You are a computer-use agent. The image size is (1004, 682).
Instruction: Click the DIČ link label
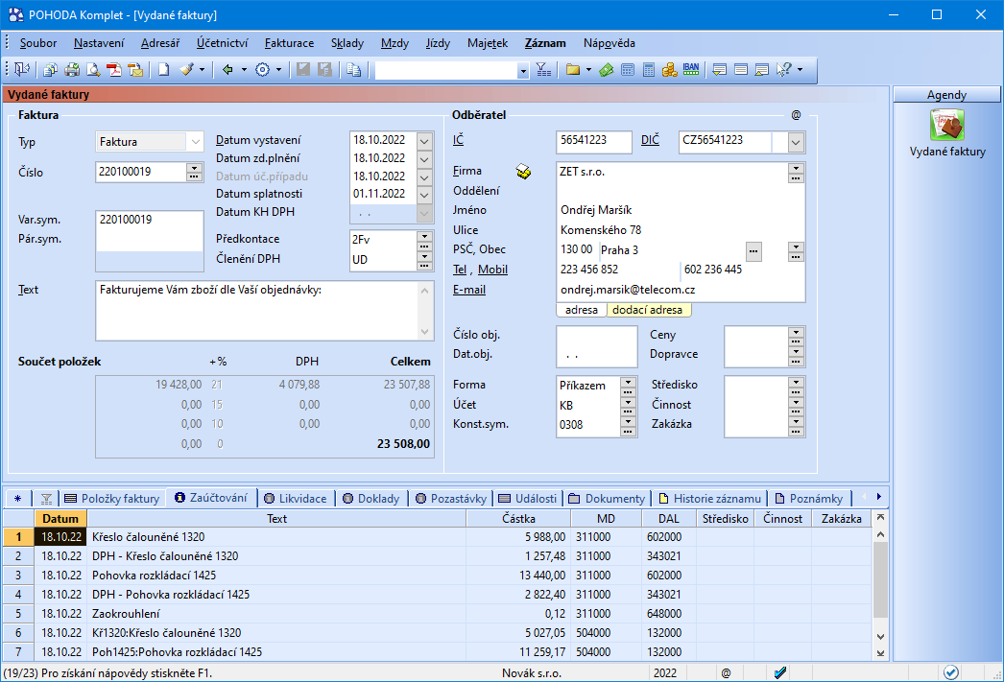(x=650, y=139)
